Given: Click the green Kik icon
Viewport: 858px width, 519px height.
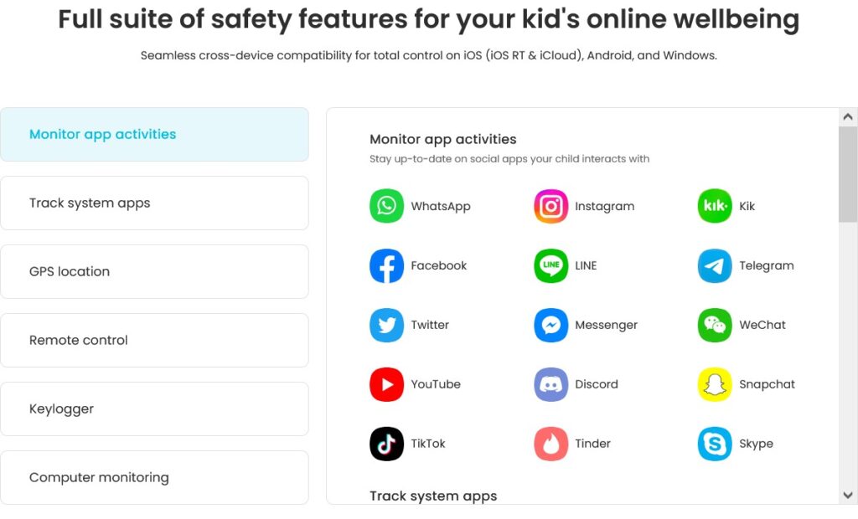Looking at the screenshot, I should 715,206.
